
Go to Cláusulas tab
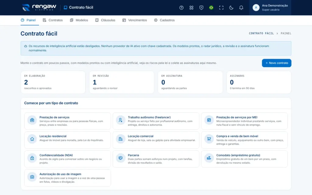click(x=105, y=20)
